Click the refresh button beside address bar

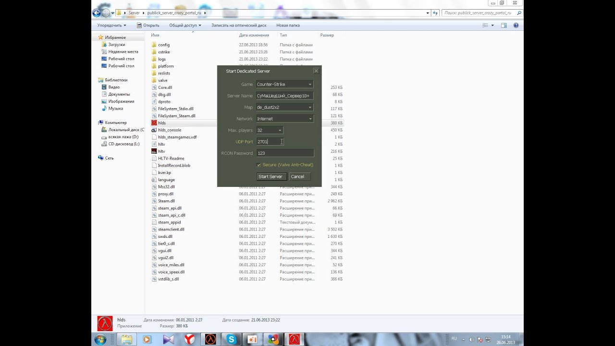click(x=435, y=13)
